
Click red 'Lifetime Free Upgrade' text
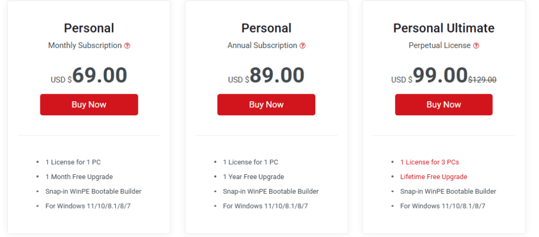tap(433, 177)
